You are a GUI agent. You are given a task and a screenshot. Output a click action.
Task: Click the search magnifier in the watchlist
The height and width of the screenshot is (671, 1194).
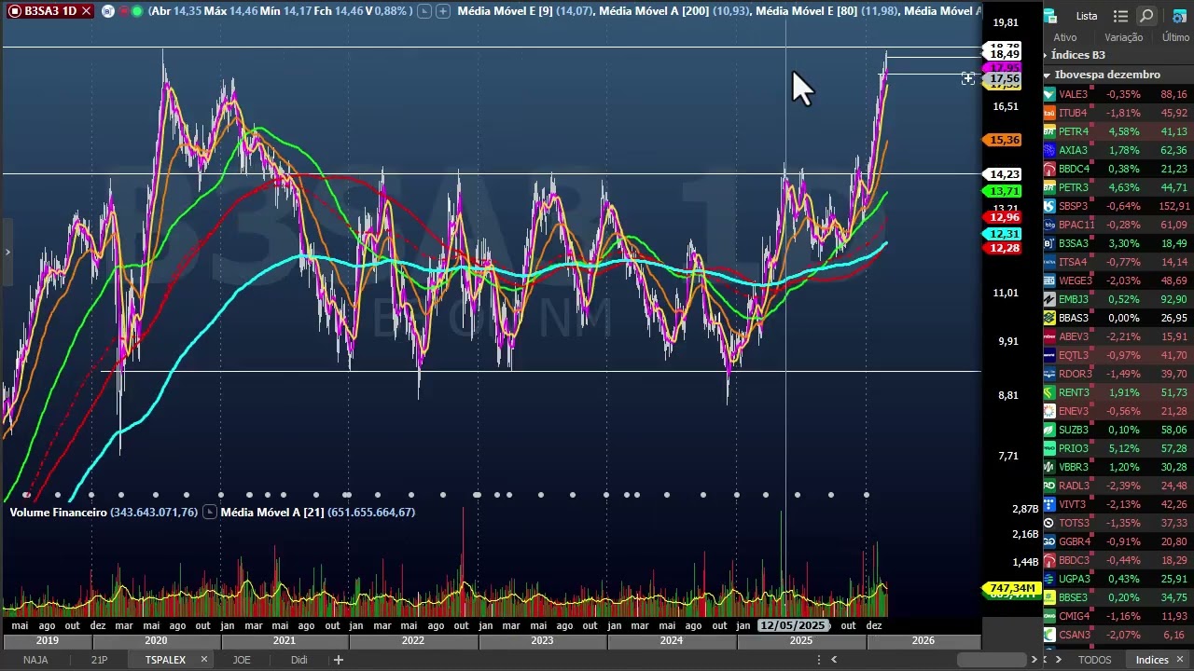click(x=1146, y=16)
